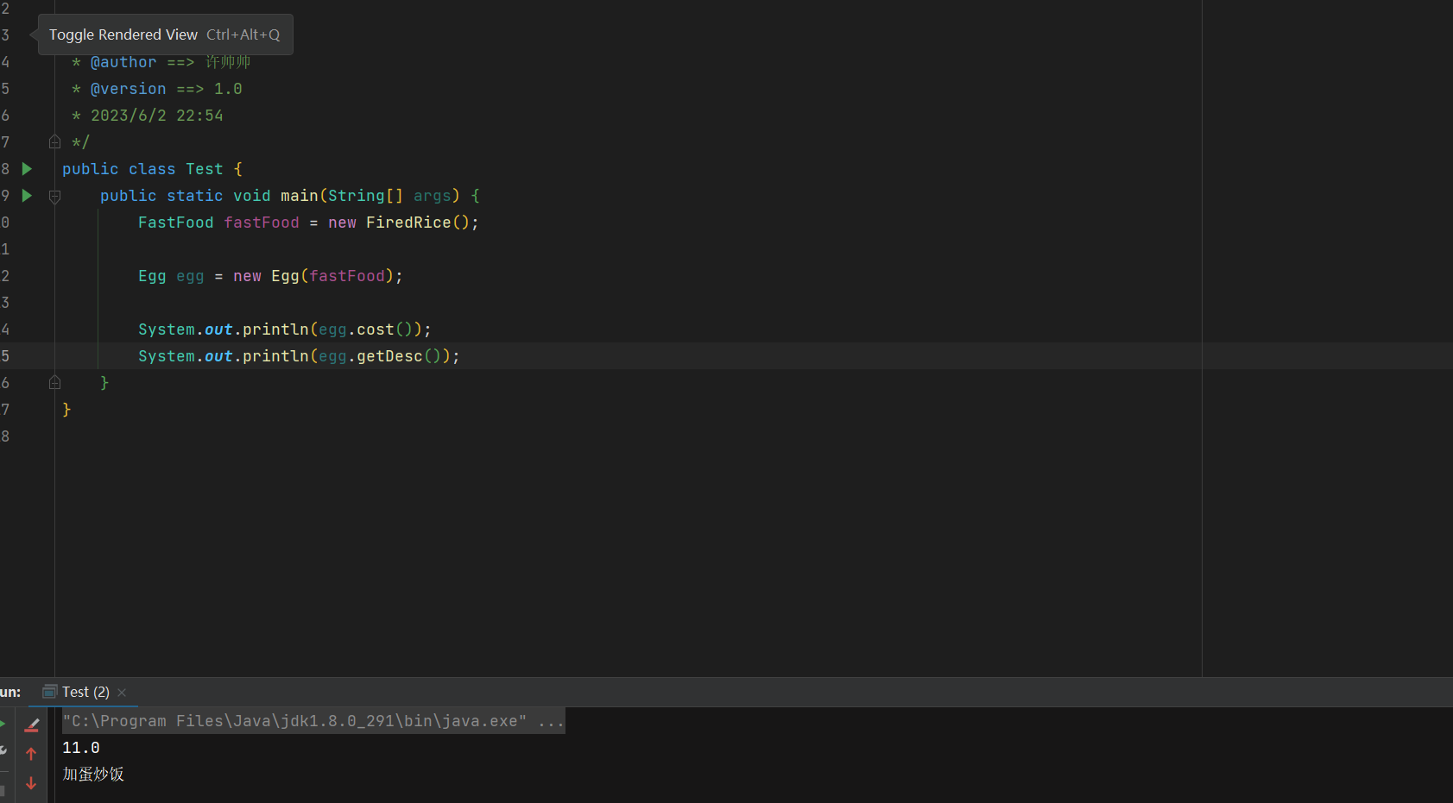Fold the main method using its fold marker
The width and height of the screenshot is (1453, 803).
pos(54,197)
